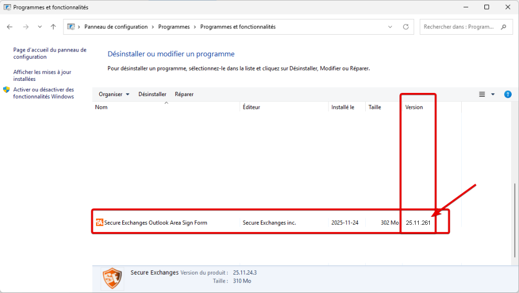Click the Désinstaller button
Screen dimensions: 519x293
pos(152,95)
